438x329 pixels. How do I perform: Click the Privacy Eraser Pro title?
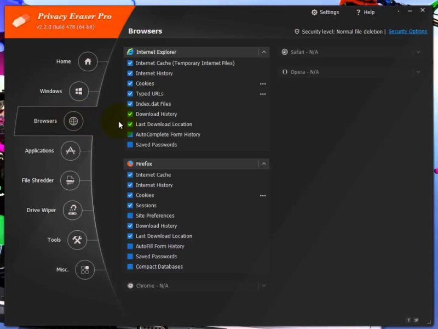tap(74, 16)
